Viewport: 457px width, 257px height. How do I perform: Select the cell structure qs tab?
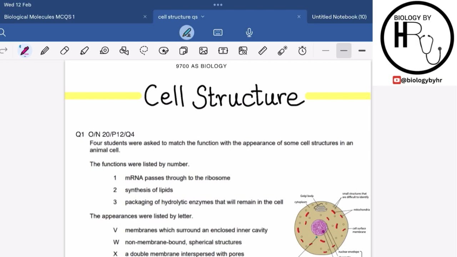[178, 17]
